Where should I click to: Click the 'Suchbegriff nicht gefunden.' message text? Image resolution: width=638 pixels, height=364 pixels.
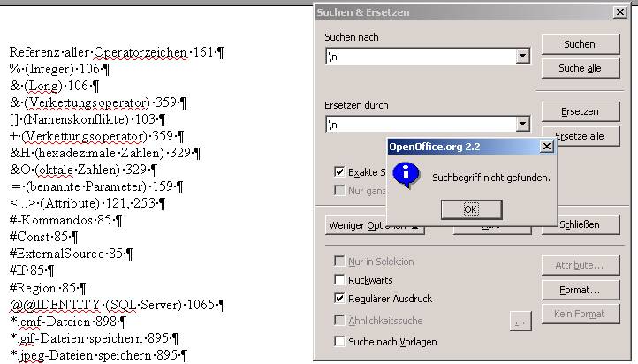coord(491,178)
